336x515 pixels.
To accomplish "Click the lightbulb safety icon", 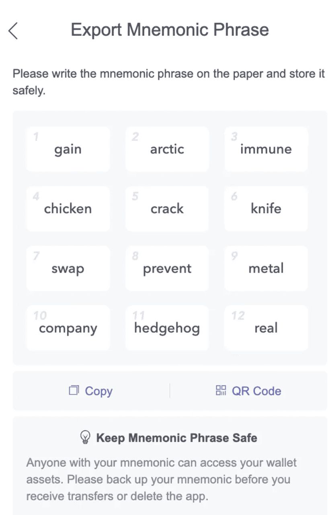I will point(84,437).
